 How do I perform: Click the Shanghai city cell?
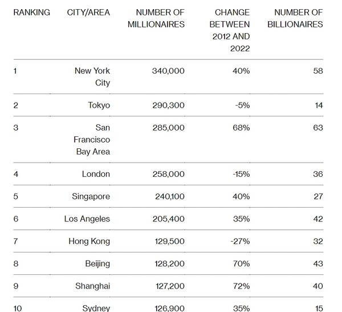(x=93, y=287)
